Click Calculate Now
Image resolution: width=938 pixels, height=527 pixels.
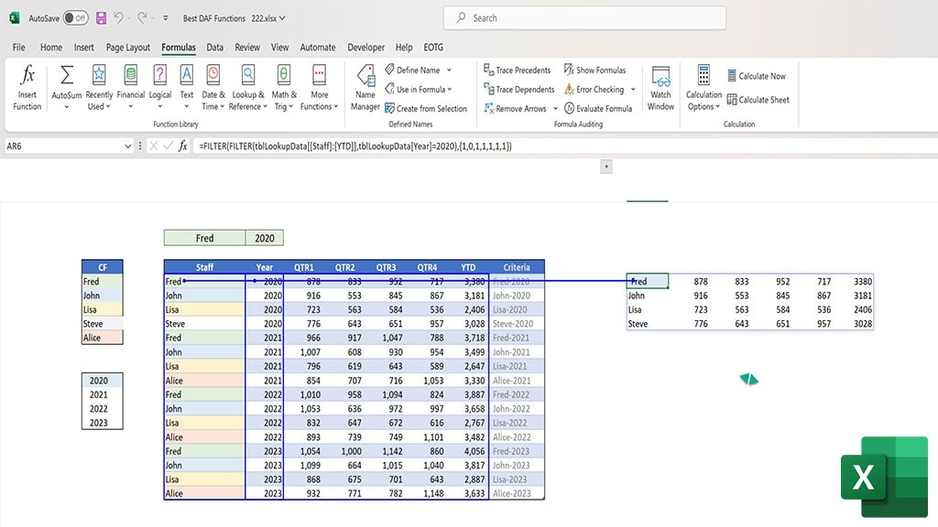pos(756,76)
